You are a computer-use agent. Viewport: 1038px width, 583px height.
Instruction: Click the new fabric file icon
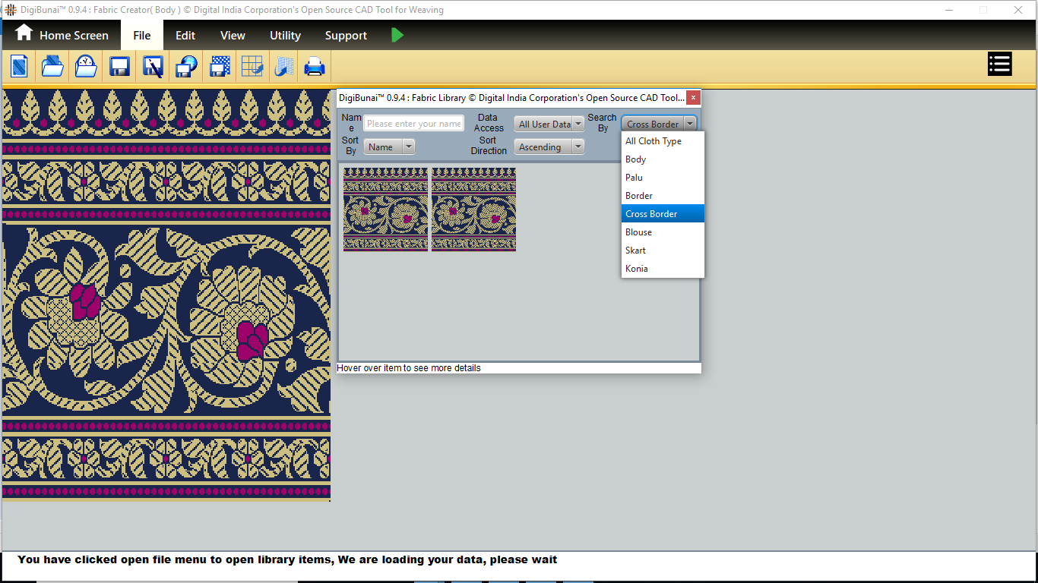(19, 67)
